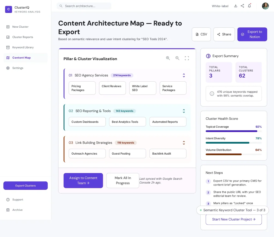This screenshot has width=274, height=237.
Task: Select the Guest Posting cluster
Action: 128,154
